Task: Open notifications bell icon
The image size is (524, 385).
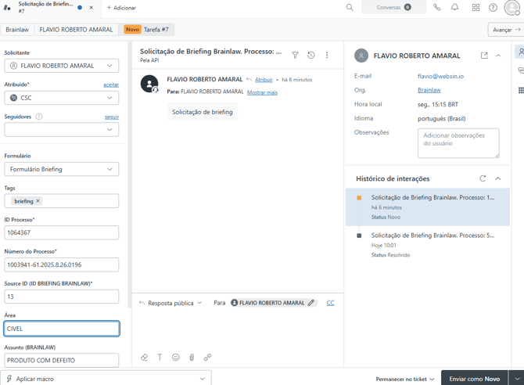Action: 455,8
